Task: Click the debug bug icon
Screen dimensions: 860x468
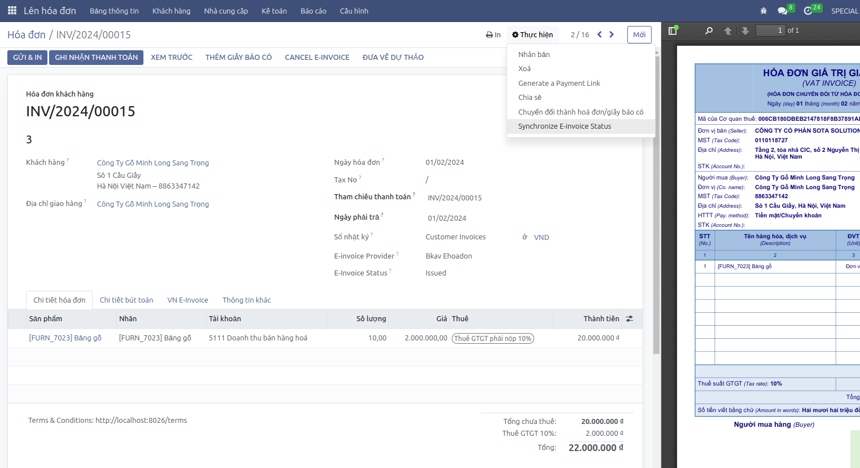Action: tap(763, 11)
